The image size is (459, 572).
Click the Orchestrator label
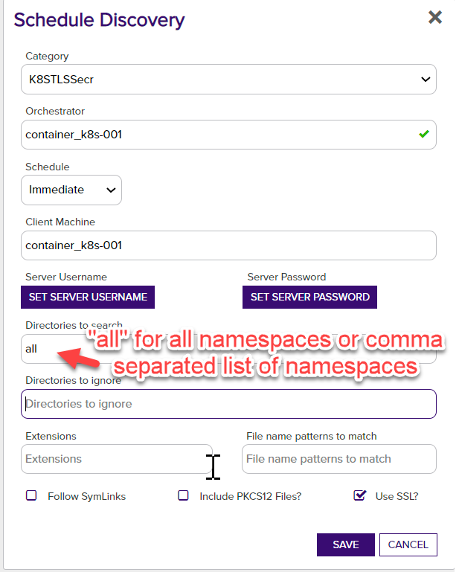coord(55,112)
